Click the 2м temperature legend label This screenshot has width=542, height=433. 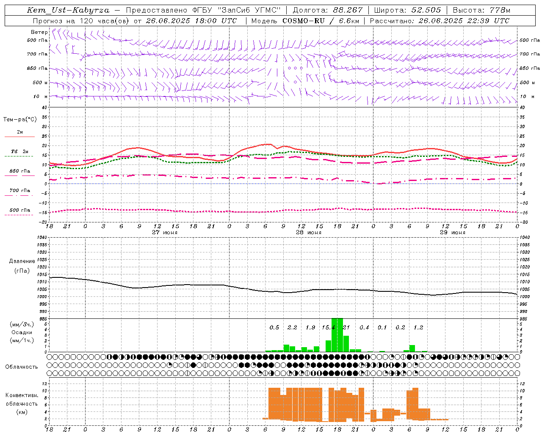click(20, 132)
